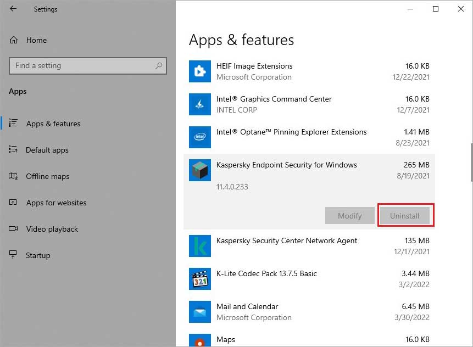Image resolution: width=473 pixels, height=347 pixels.
Task: Uninstall Kaspersky Endpoint Security
Action: 404,216
